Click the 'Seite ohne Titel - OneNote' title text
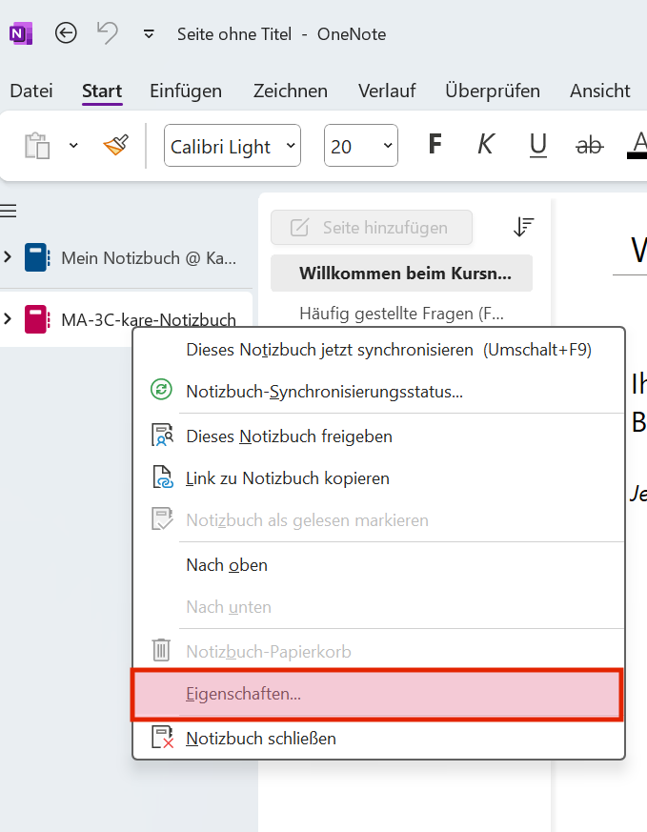Screen dimensions: 647x832 tap(282, 34)
